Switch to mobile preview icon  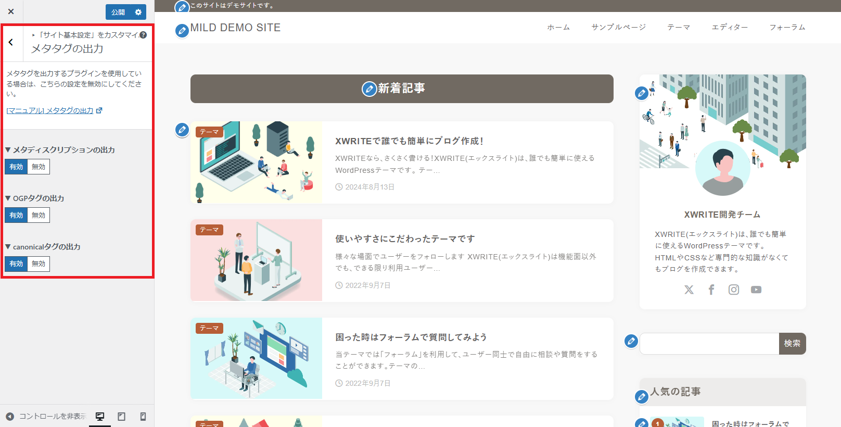pyautogui.click(x=143, y=416)
